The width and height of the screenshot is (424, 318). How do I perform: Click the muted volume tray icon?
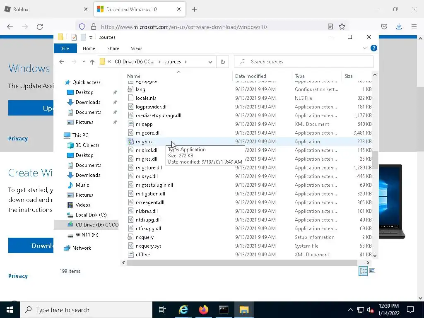tap(370, 310)
